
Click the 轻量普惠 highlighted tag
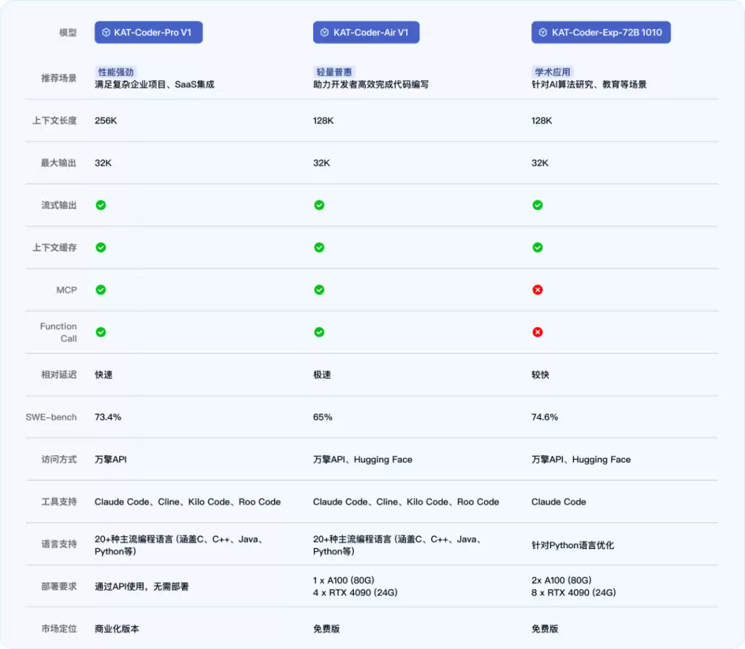[x=334, y=72]
